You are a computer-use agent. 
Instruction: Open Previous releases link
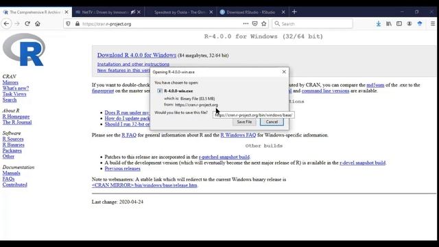[x=122, y=169]
